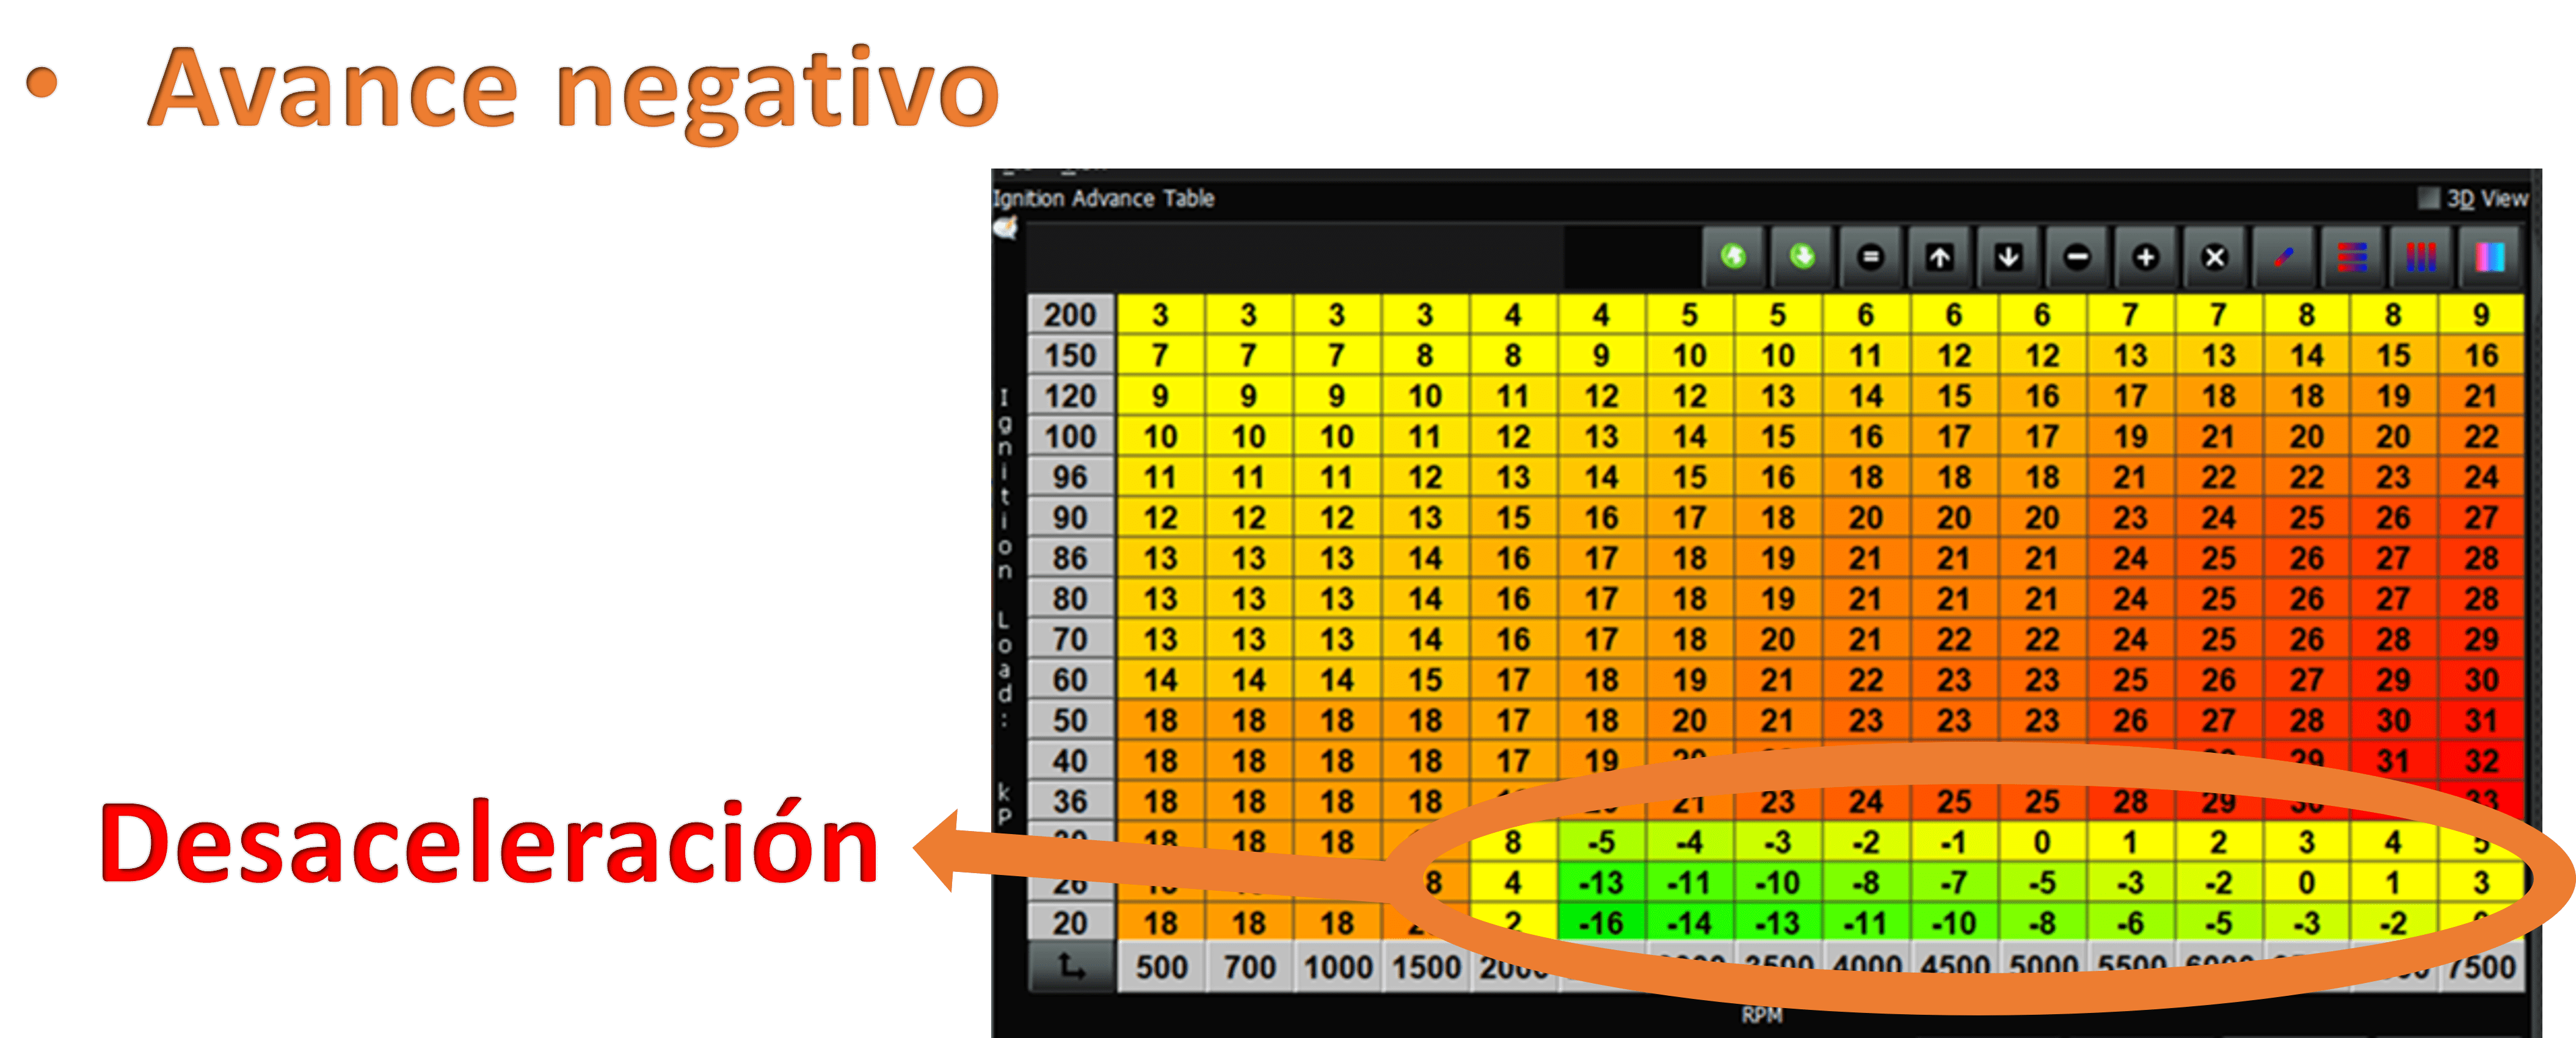
Task: Select the 200 kPa load row header
Action: [x=1071, y=315]
